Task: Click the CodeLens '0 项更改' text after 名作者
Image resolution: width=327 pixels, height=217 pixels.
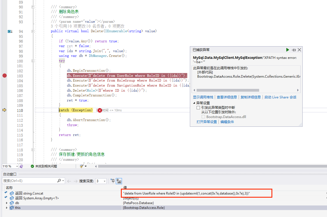Action: click(116, 26)
